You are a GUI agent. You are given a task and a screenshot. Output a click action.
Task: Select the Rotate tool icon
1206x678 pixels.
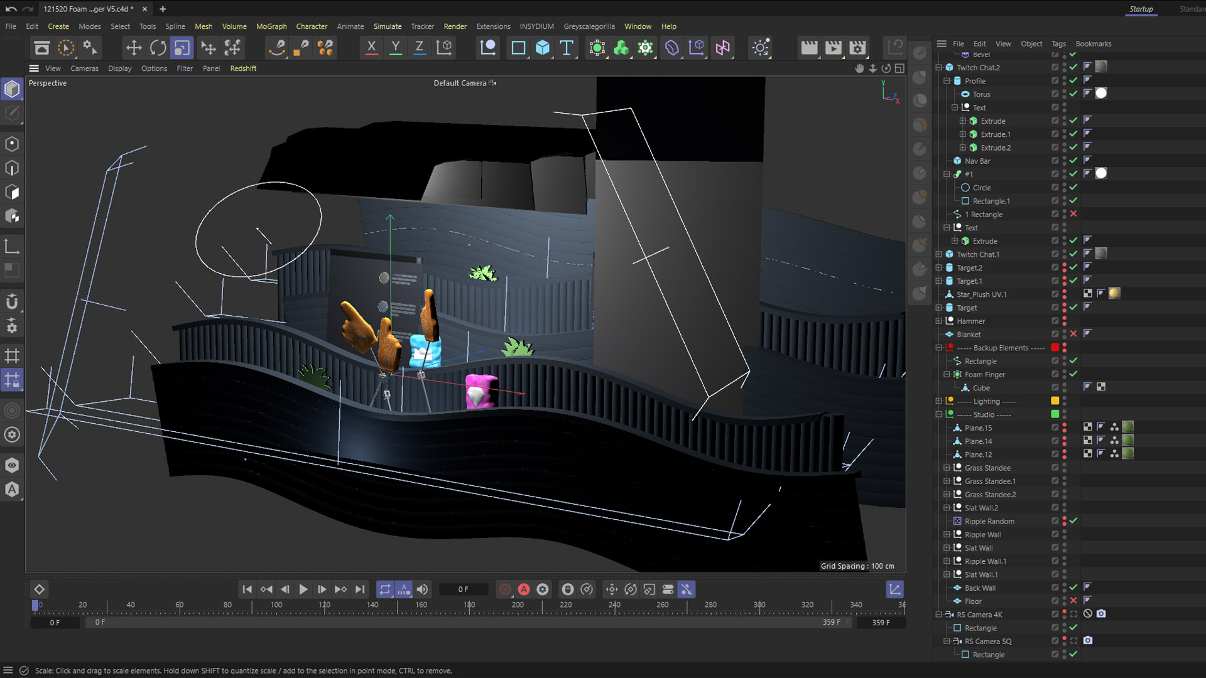coord(158,48)
